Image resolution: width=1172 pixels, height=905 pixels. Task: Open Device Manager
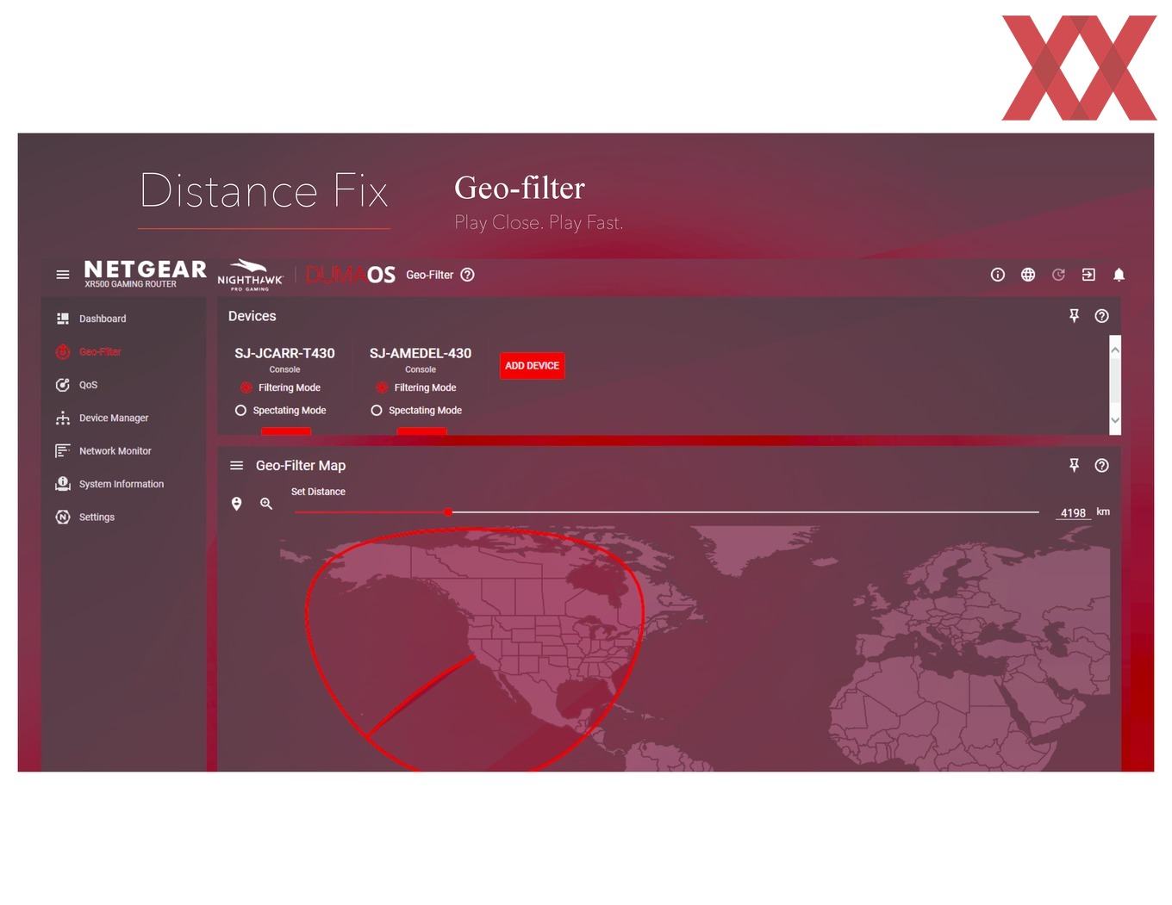coord(114,418)
